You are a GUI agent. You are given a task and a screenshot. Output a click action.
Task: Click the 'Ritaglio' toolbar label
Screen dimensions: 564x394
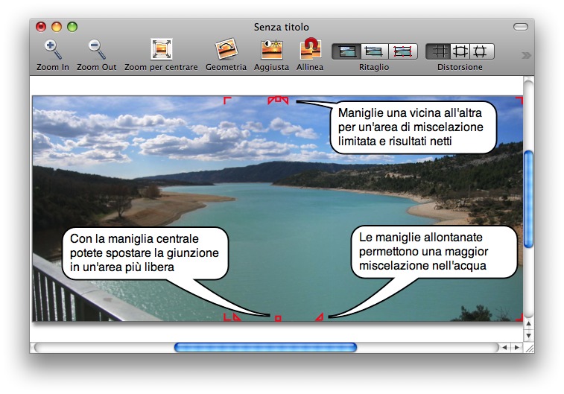(x=374, y=67)
